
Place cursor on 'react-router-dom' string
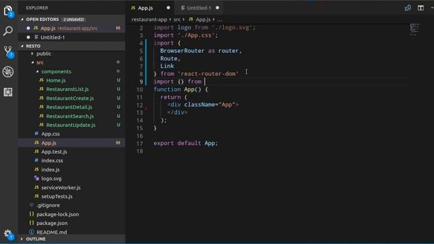[208, 74]
